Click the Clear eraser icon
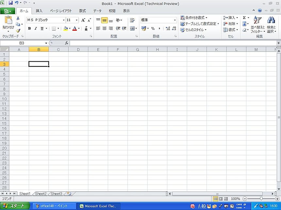 pyautogui.click(x=244, y=30)
